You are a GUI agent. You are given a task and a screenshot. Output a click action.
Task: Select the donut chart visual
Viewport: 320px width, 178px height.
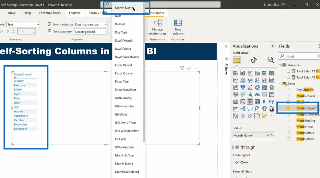click(x=257, y=87)
